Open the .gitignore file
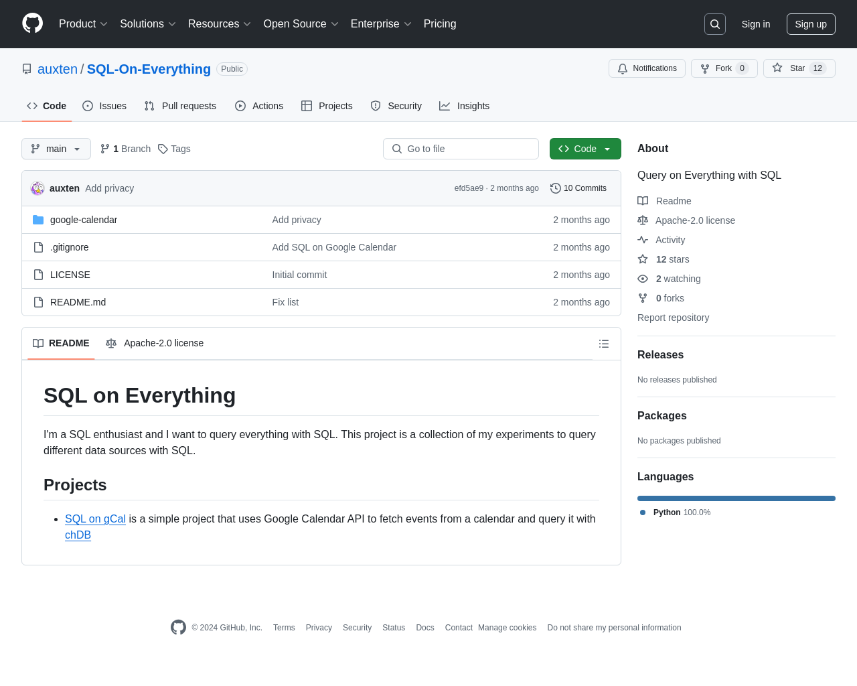This screenshot has width=857, height=686. (70, 247)
